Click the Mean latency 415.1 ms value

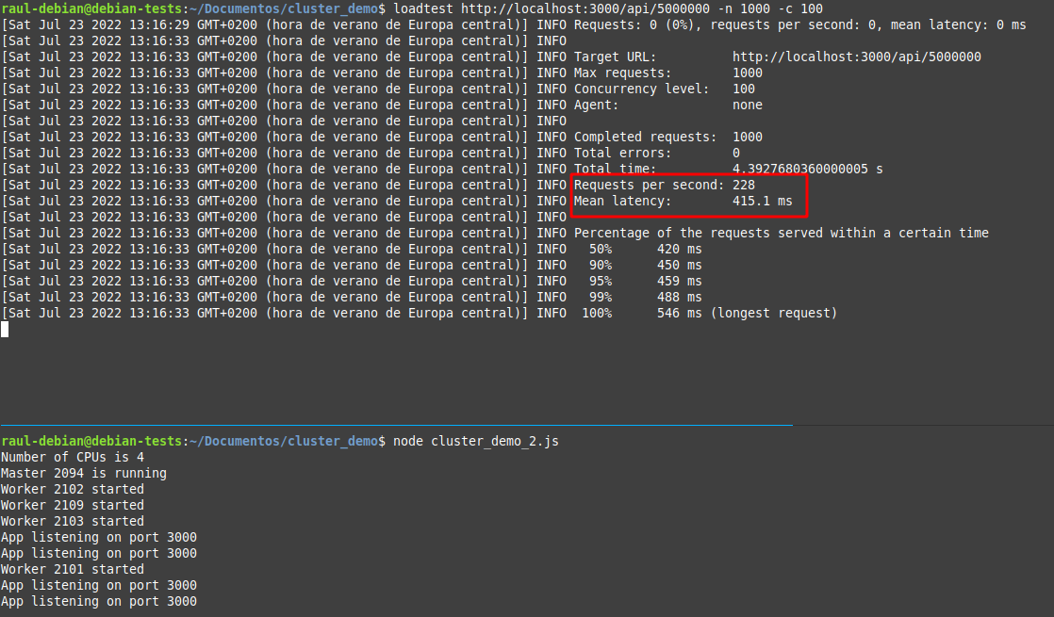click(762, 201)
